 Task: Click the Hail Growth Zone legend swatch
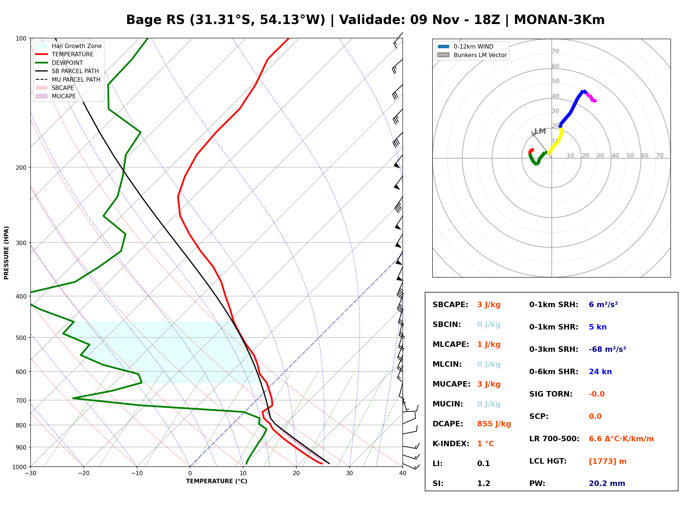point(42,46)
